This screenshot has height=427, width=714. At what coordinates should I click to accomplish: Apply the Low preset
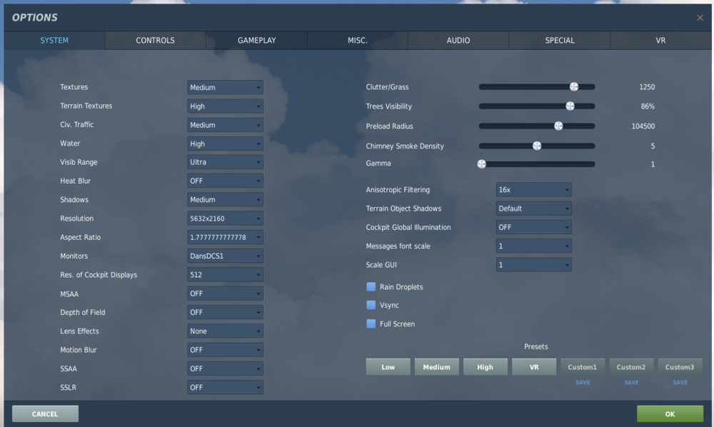(388, 367)
